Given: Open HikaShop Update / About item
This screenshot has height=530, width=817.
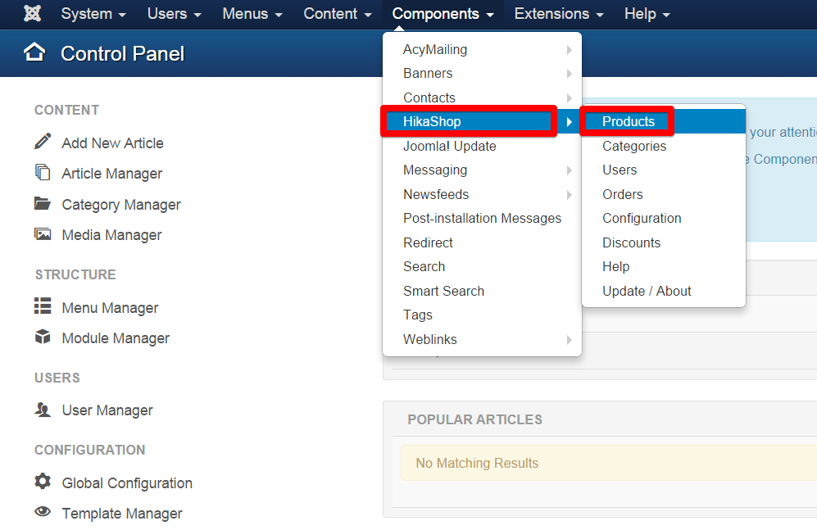Looking at the screenshot, I should point(664,292).
